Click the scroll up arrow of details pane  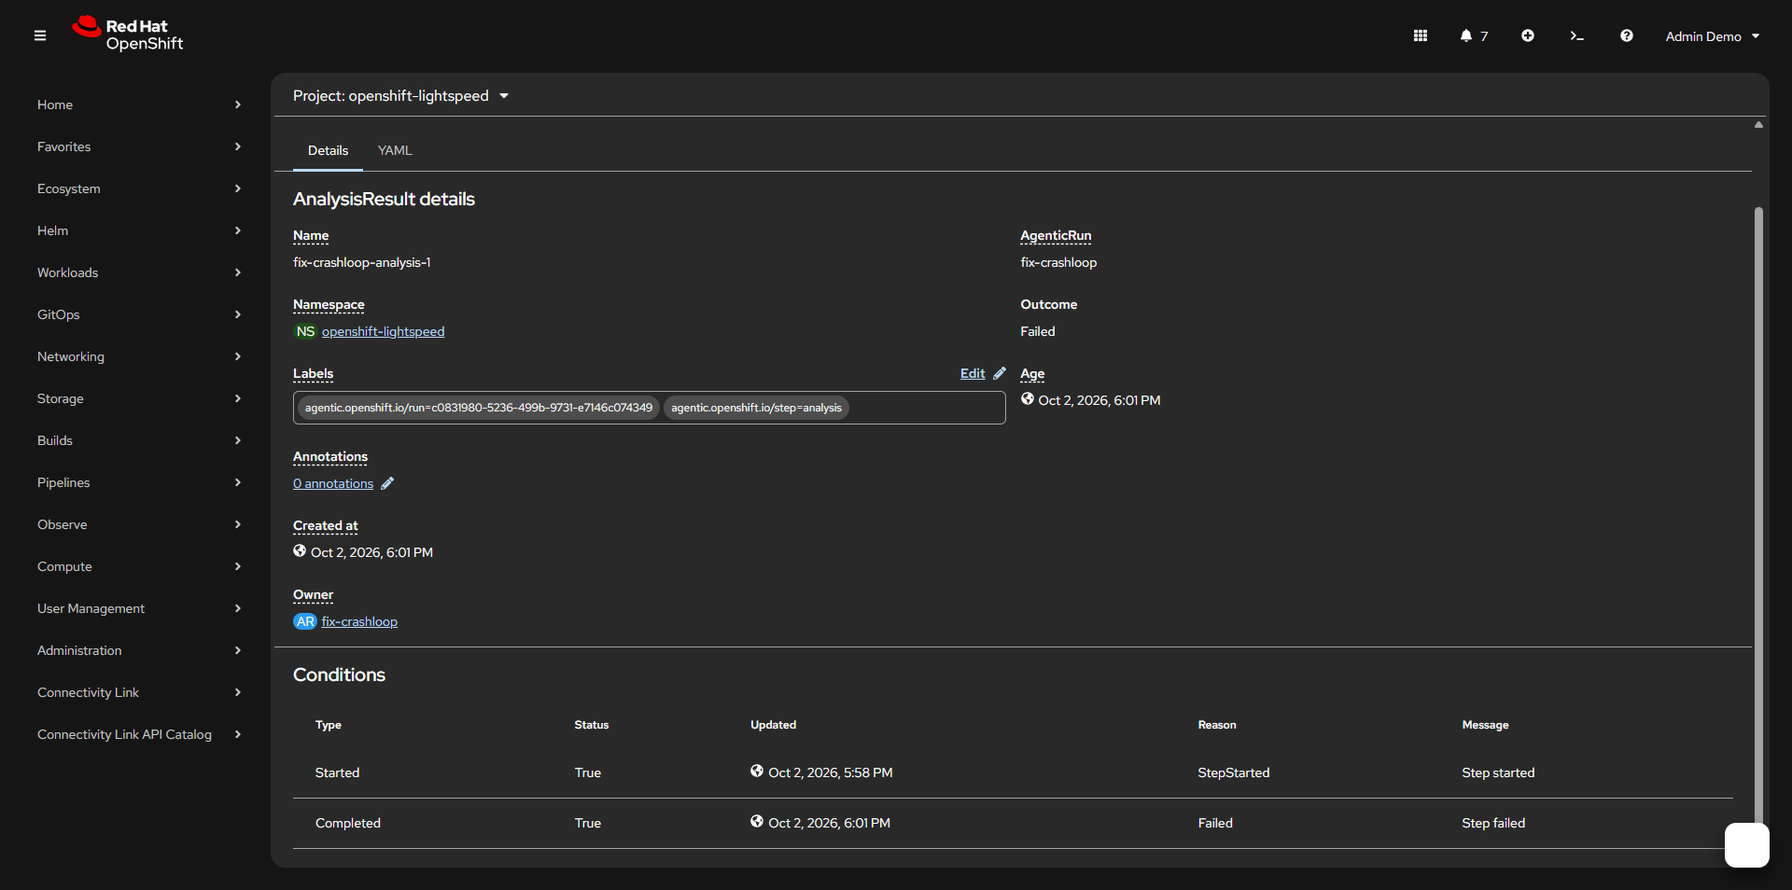tap(1758, 124)
